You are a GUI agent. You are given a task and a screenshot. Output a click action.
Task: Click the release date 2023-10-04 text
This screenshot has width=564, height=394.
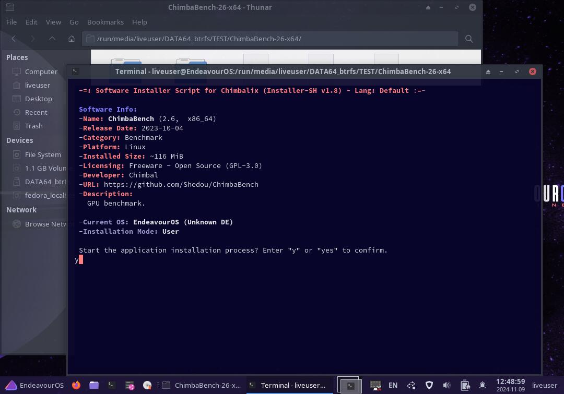pos(162,128)
